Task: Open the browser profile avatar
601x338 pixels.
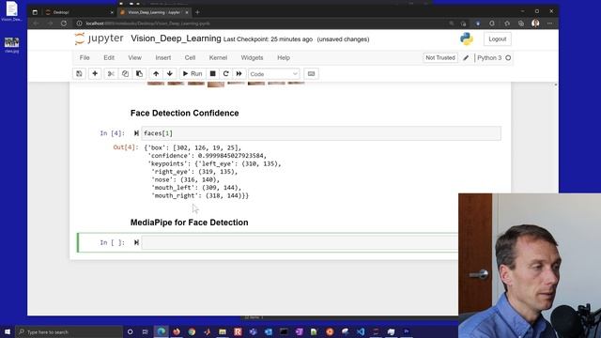Action: click(x=535, y=23)
